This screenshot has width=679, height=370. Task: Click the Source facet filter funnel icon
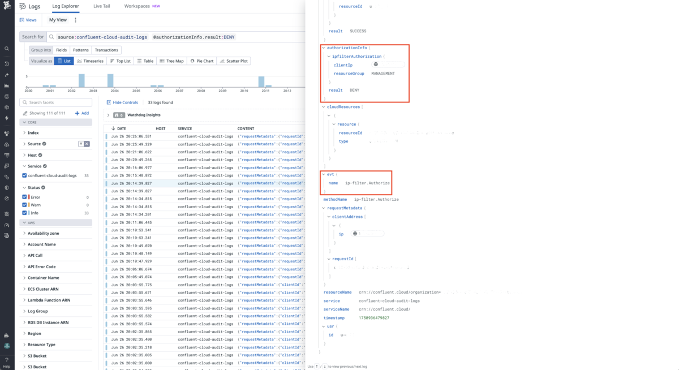pos(81,144)
